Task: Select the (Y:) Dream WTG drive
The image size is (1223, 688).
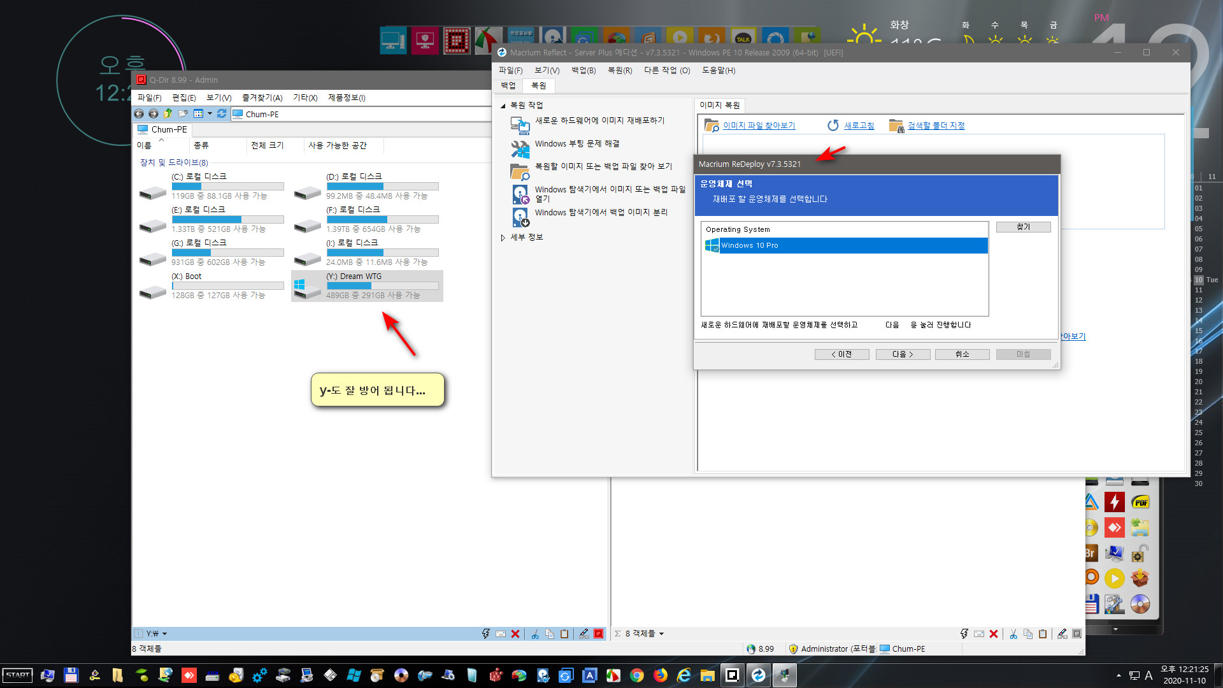Action: pos(367,285)
